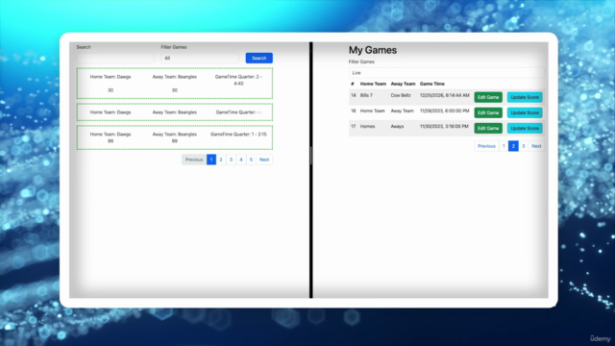Select the Dawgs game card at Quarter 2 - 4:40
This screenshot has width=615, height=346.
pos(175,84)
